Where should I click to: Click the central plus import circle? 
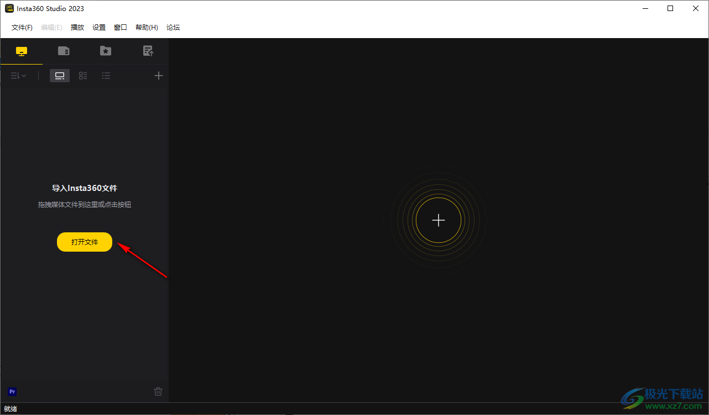coord(439,220)
